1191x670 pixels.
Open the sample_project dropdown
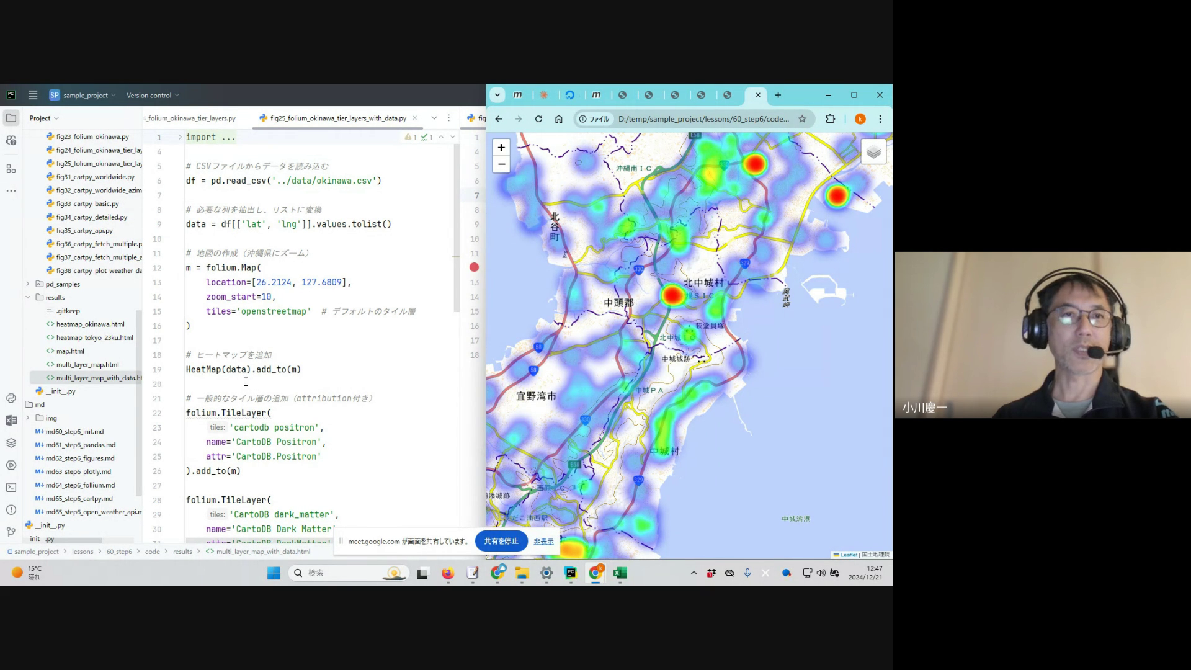pyautogui.click(x=85, y=96)
